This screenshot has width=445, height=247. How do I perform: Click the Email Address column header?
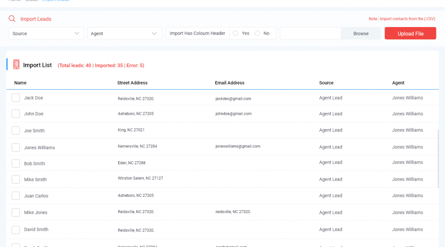pyautogui.click(x=230, y=83)
